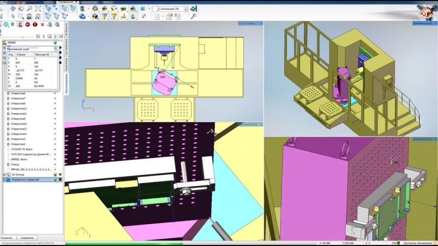Image resolution: width=438 pixels, height=246 pixels.
Task: Expand the 2D Контур tree node
Action: [4, 174]
